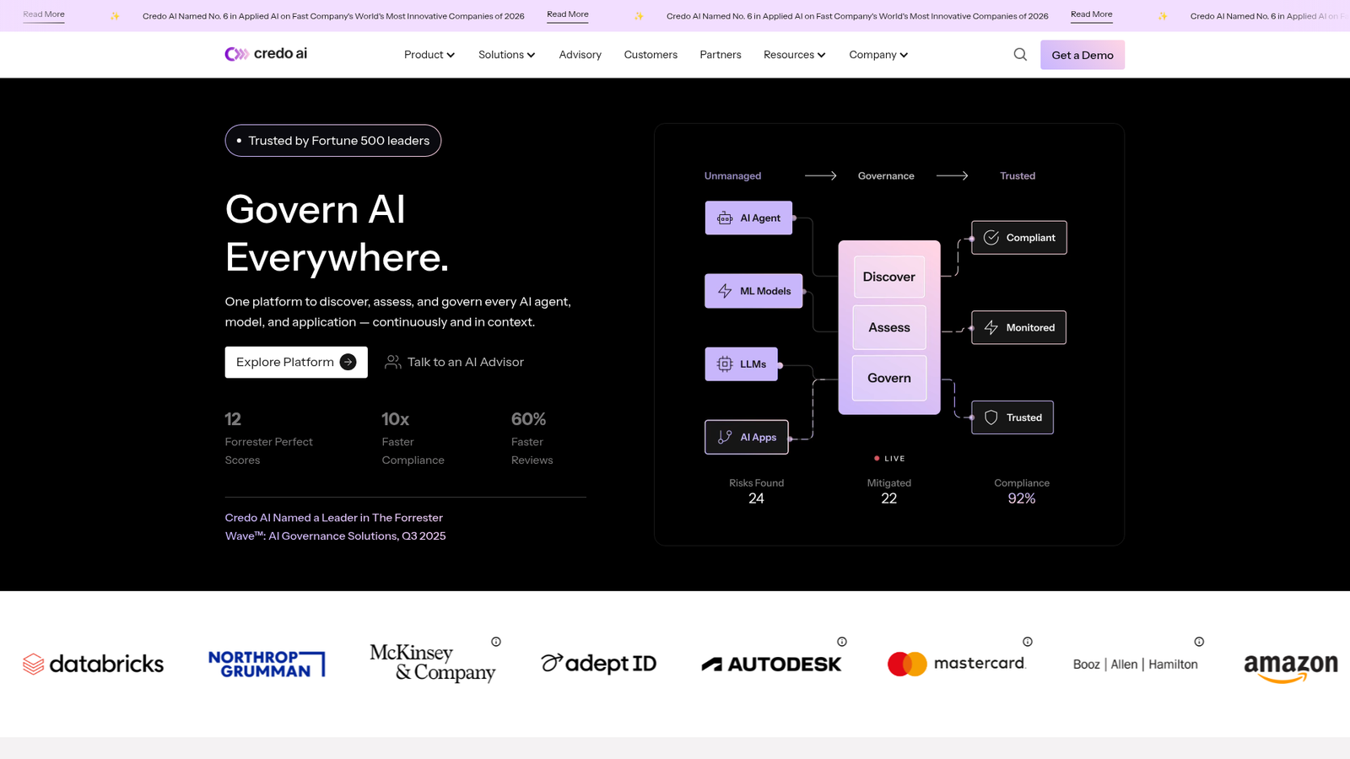Image resolution: width=1350 pixels, height=759 pixels.
Task: Click the info icon near Mastercard logo
Action: click(x=1028, y=642)
